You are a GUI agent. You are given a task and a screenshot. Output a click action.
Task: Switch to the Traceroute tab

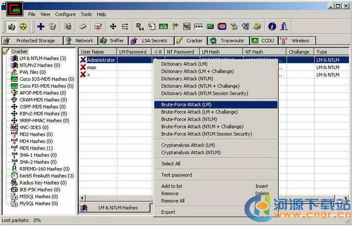pyautogui.click(x=228, y=41)
